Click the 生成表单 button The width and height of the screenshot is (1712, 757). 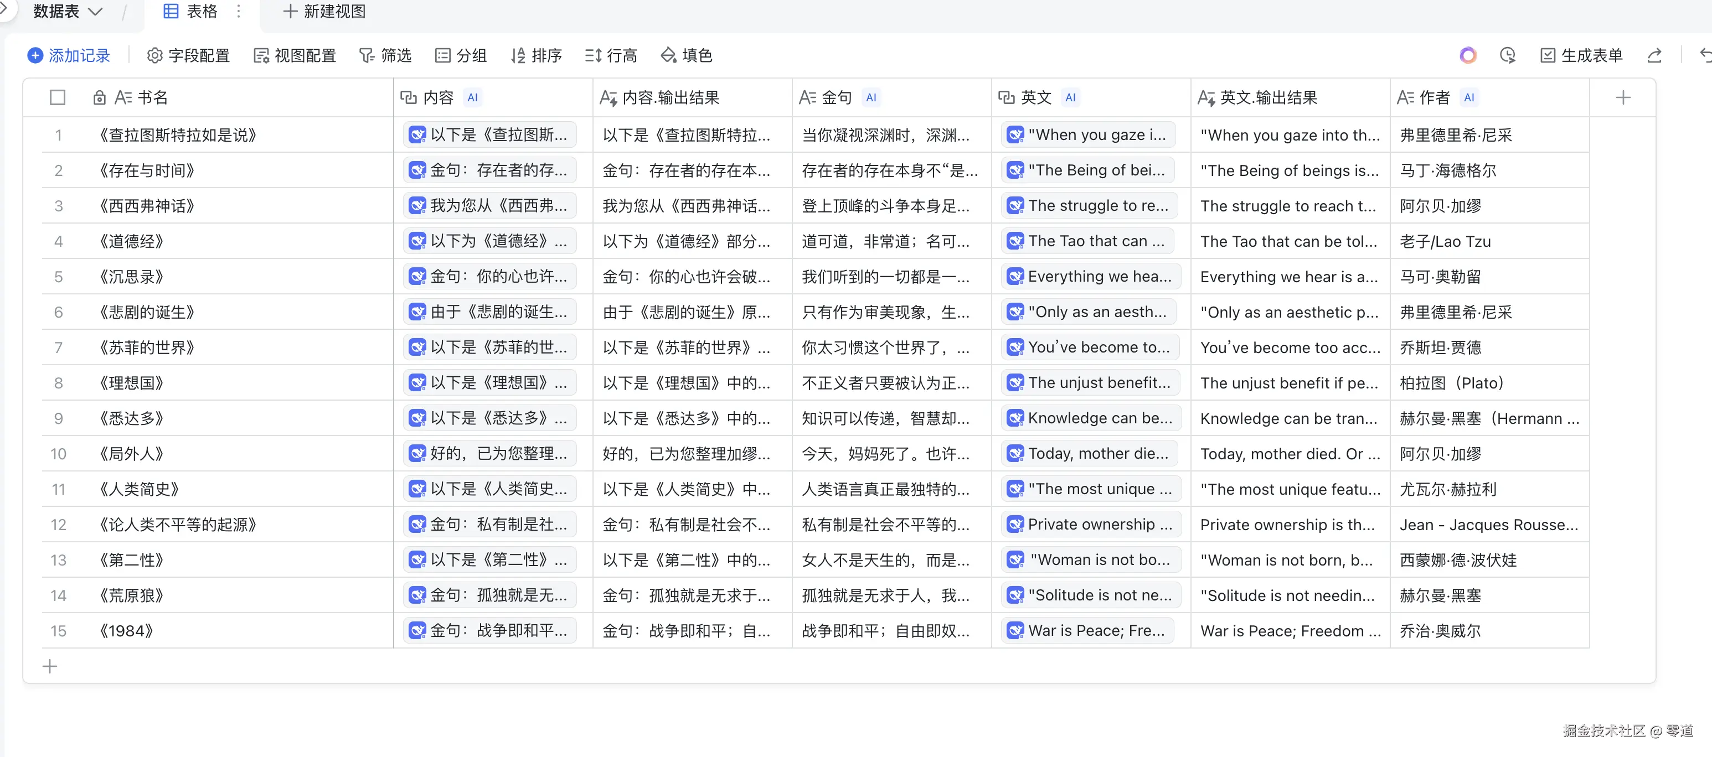1581,55
